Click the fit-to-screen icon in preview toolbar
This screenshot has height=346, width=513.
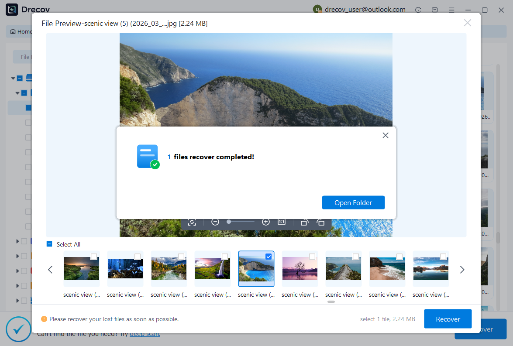click(x=191, y=222)
